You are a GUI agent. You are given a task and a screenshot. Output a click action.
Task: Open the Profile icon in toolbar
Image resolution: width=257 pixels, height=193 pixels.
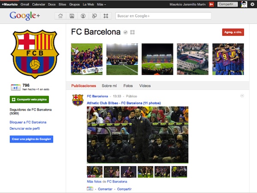tap(83, 16)
